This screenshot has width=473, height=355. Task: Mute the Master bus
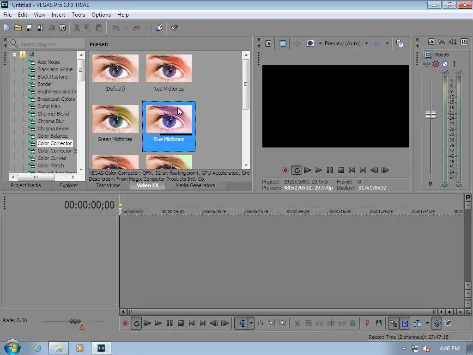click(445, 64)
